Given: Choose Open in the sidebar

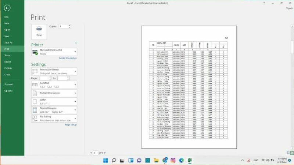Looking at the screenshot, I should point(7,30).
